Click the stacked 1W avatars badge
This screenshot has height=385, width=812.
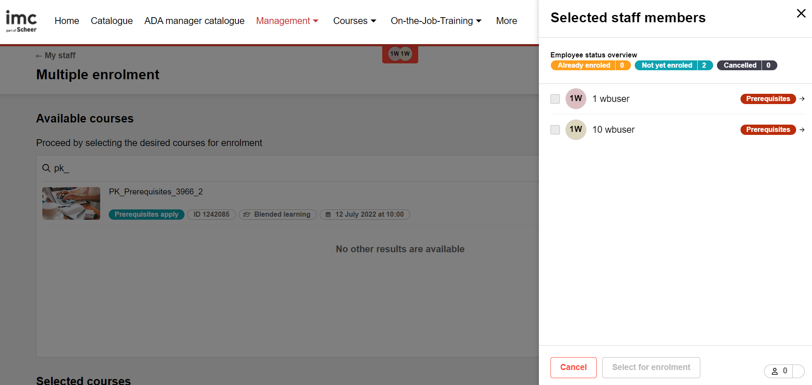click(x=400, y=54)
